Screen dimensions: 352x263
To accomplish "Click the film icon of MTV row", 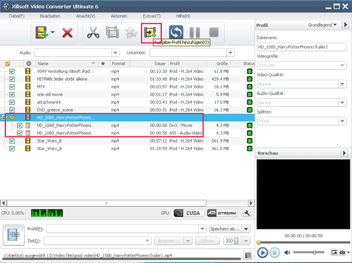I will 28,87.
